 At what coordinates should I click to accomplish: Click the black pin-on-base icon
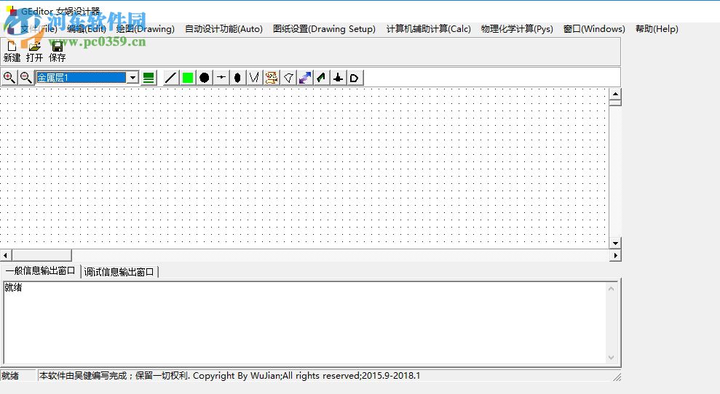[x=338, y=78]
